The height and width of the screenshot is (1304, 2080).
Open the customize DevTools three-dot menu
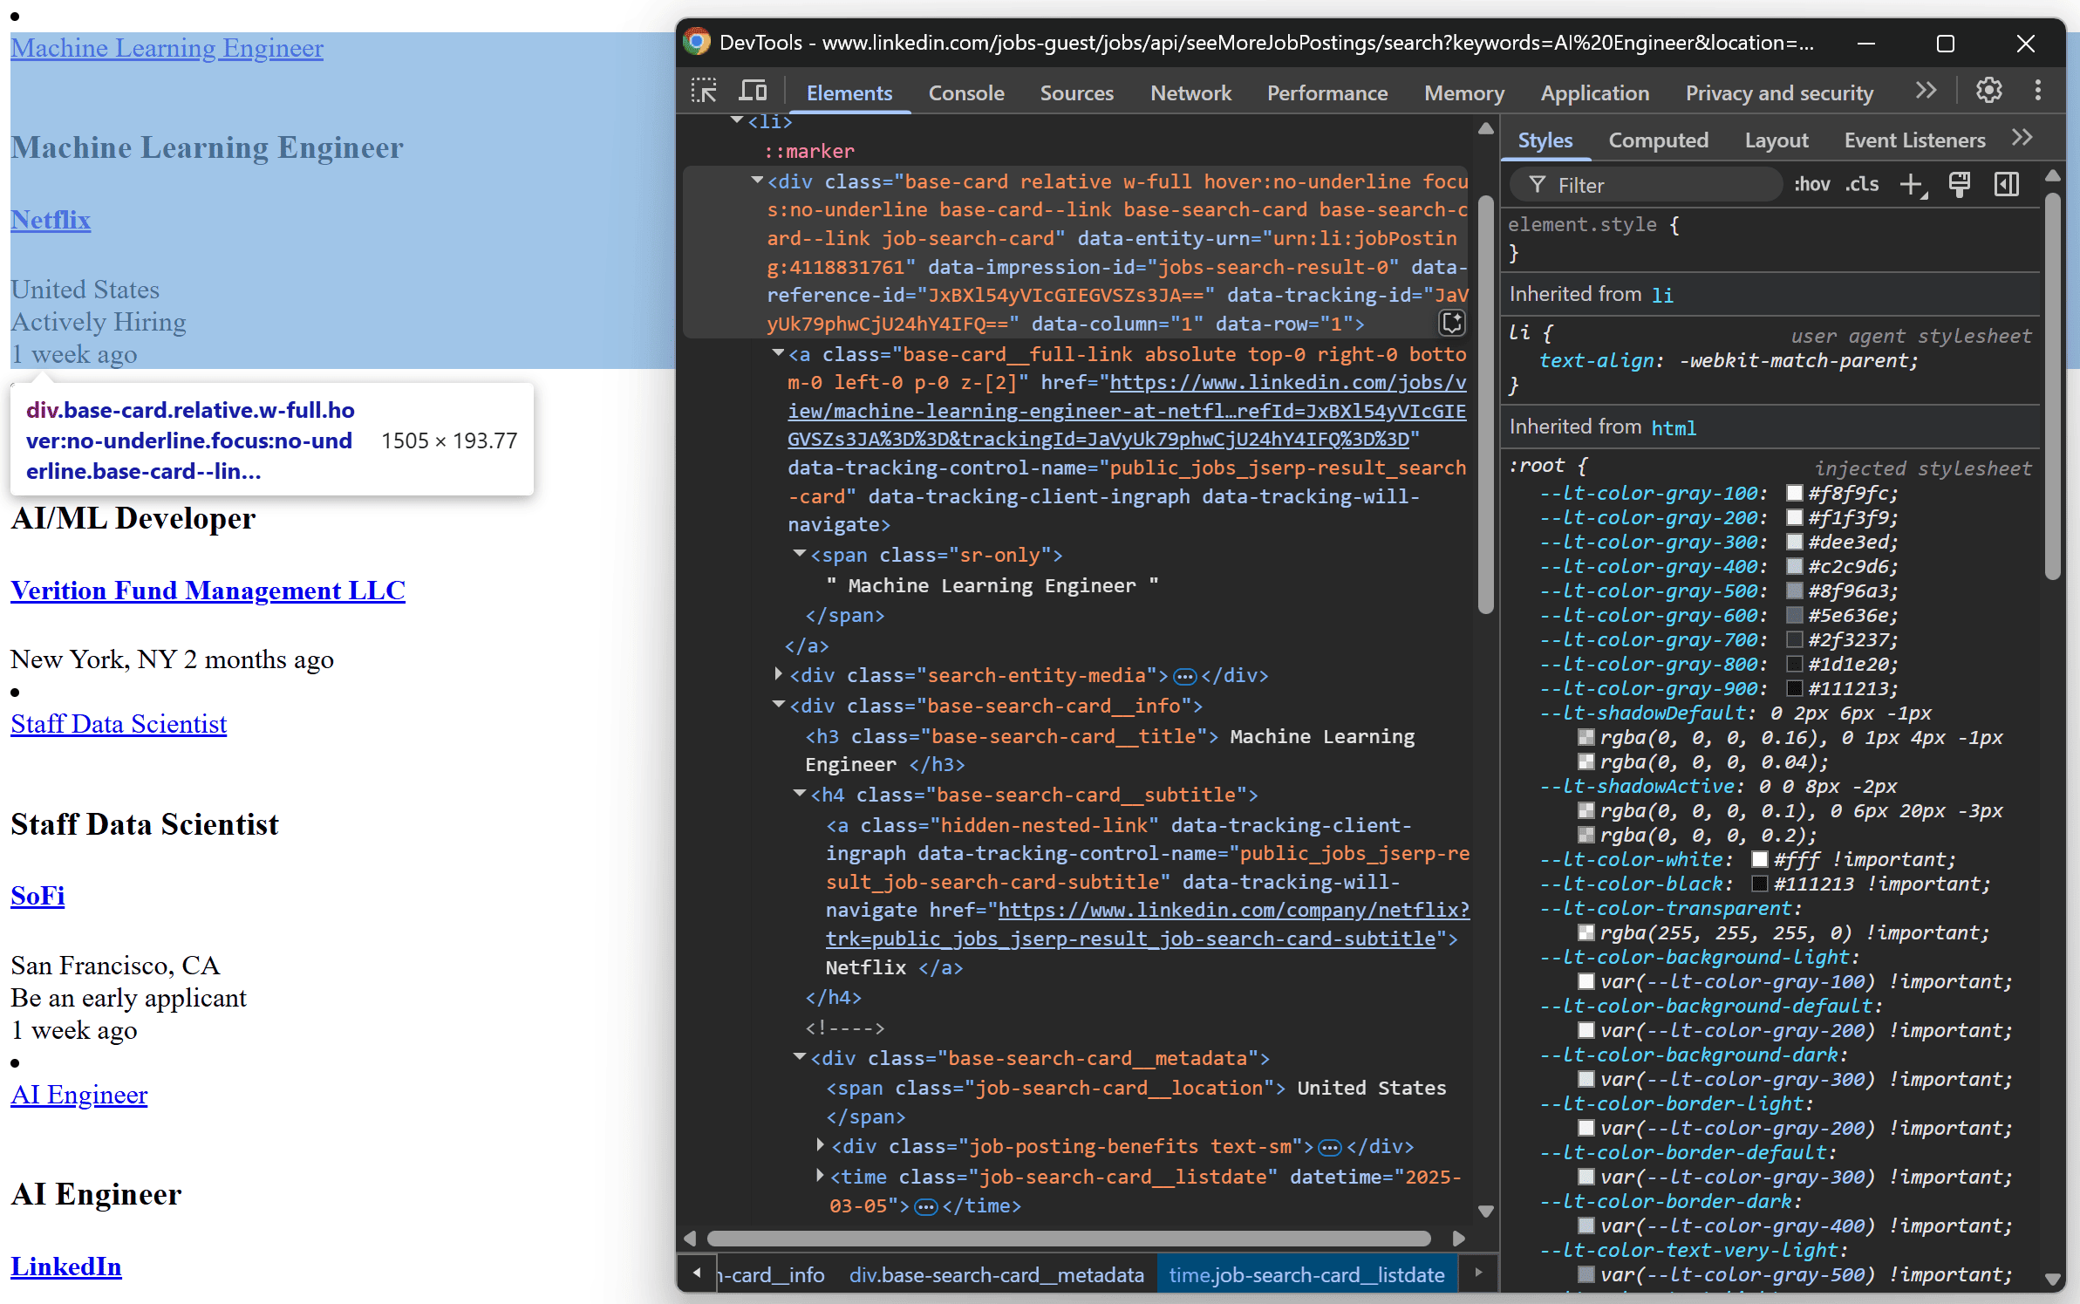tap(2039, 90)
